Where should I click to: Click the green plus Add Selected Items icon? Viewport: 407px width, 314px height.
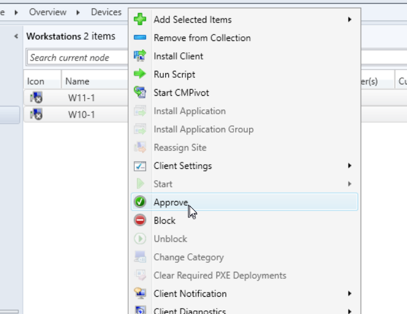pyautogui.click(x=140, y=20)
